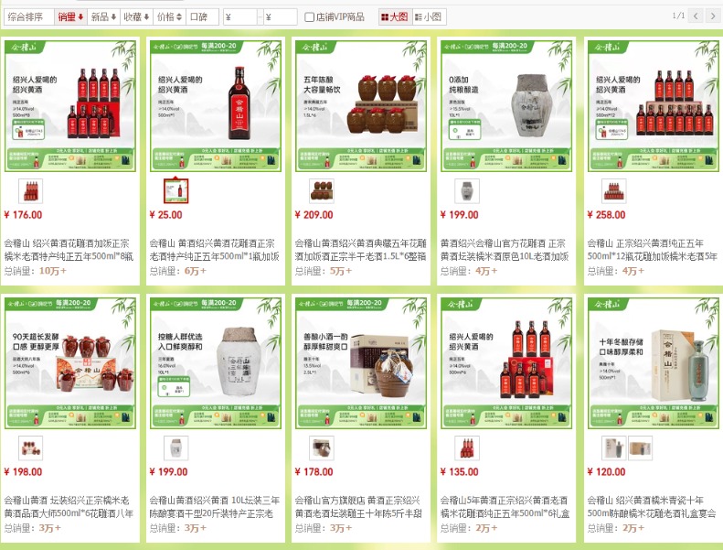
Task: Click price ¥ 198.00
Action: [23, 472]
